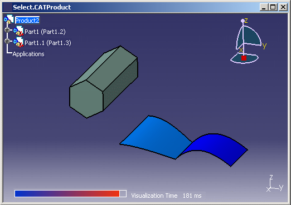The image size is (291, 205).
Task: Expand the Part1 (Part1.2) tree node
Action: pos(7,30)
